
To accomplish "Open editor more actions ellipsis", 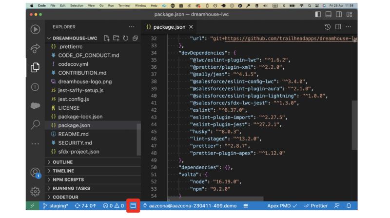I will pos(348,27).
